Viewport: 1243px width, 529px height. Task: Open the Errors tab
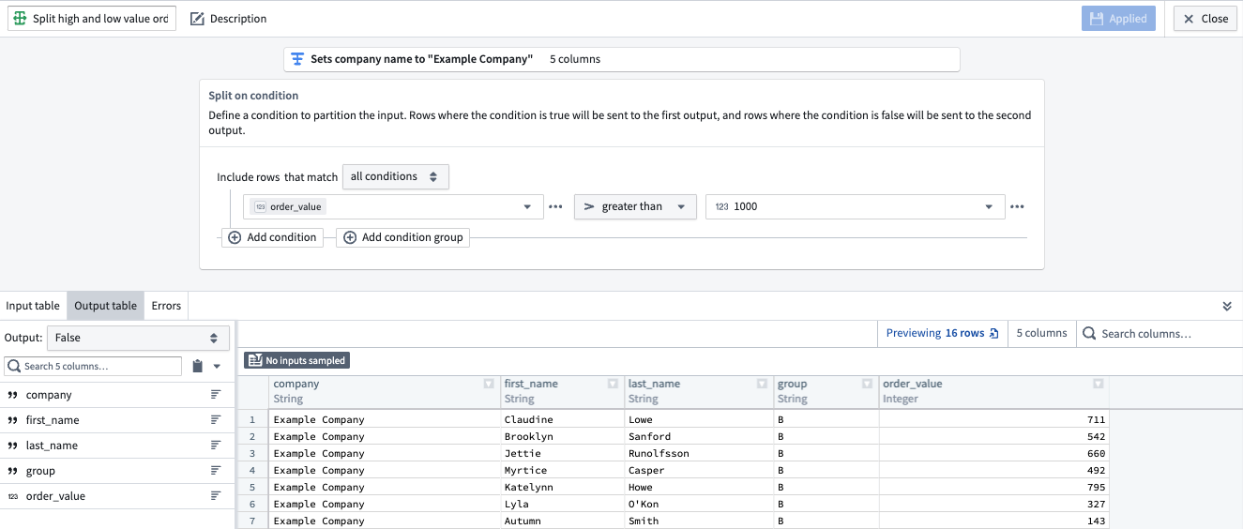[166, 306]
